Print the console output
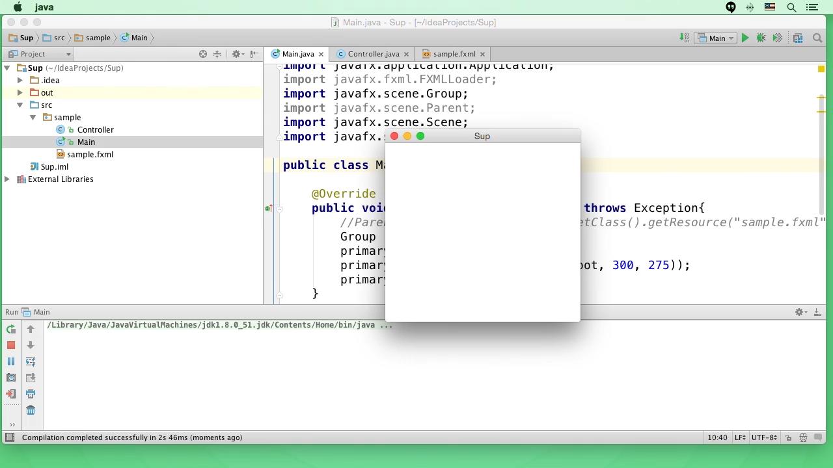Viewport: 833px width, 468px height. click(x=31, y=394)
